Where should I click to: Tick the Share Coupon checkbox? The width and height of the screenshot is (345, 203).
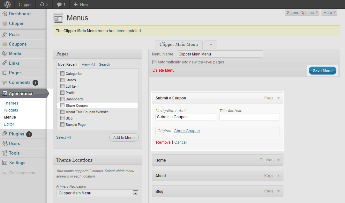click(62, 105)
